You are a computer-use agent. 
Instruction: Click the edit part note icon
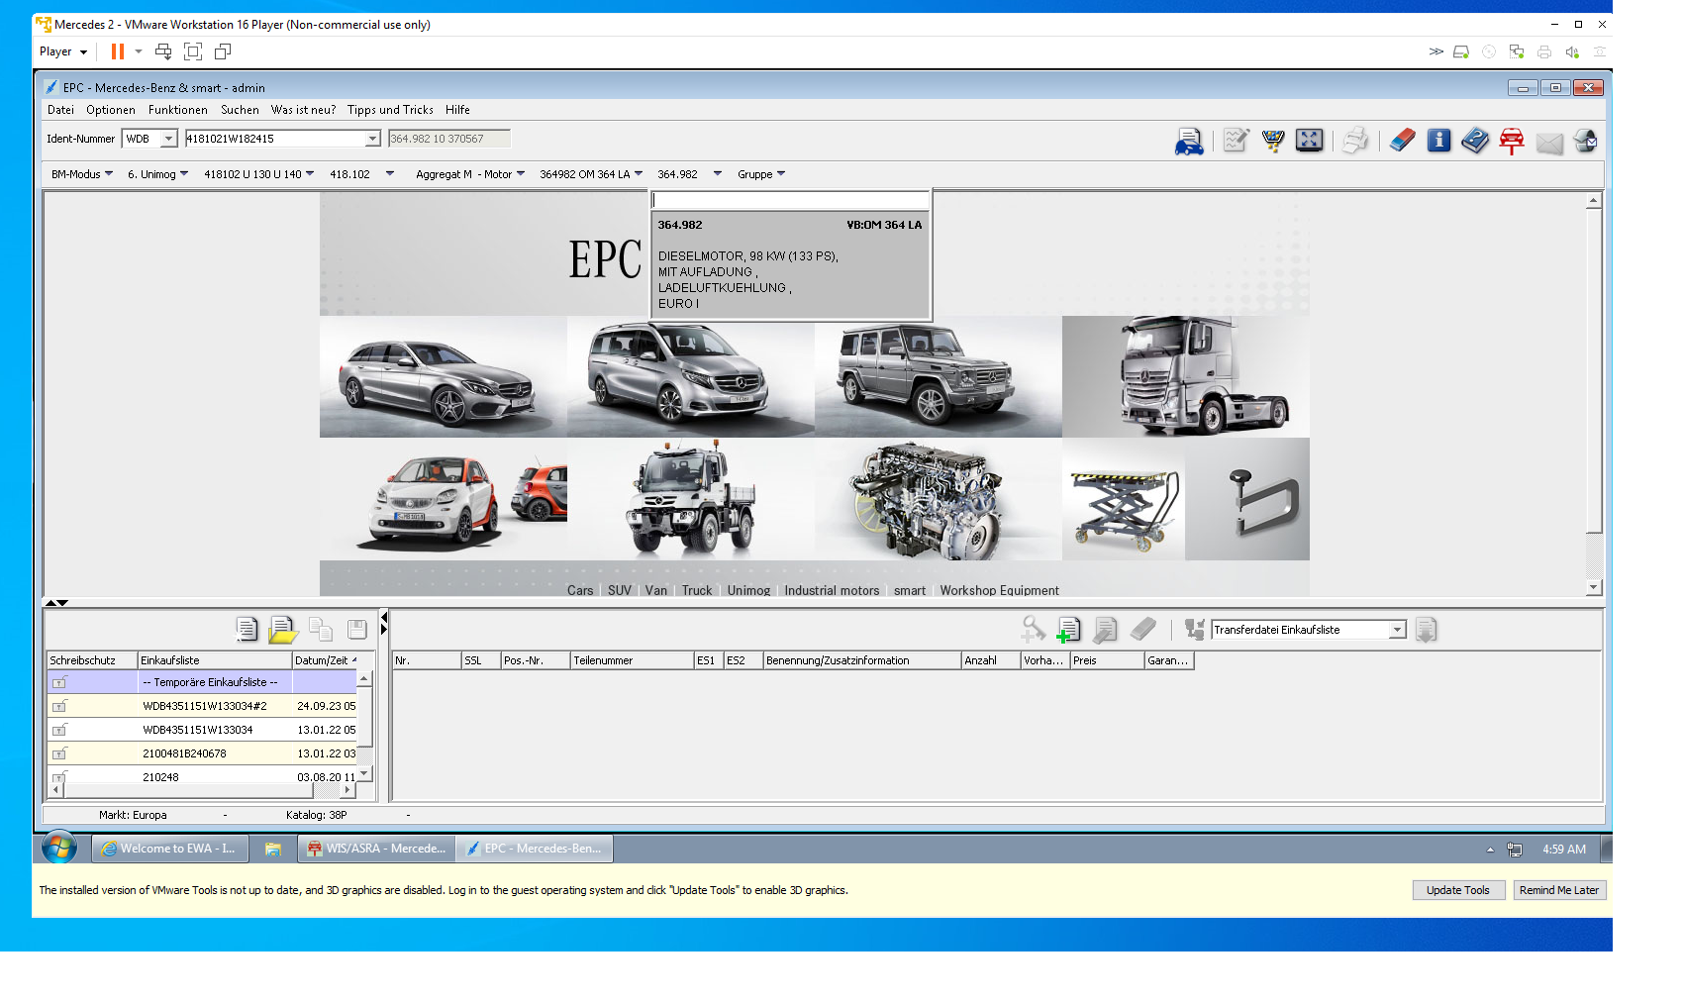coord(1105,630)
